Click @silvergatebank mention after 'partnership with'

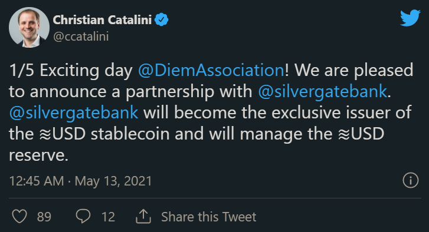323,91
